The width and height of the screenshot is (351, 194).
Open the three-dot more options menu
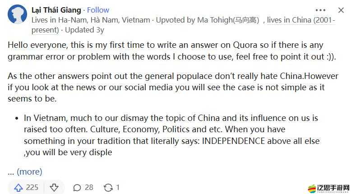[x=320, y=10]
